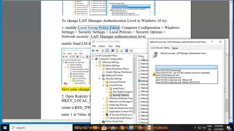The height and width of the screenshot is (131, 234).
Task: Open Properties via the toolbar icon
Action: 117,51
